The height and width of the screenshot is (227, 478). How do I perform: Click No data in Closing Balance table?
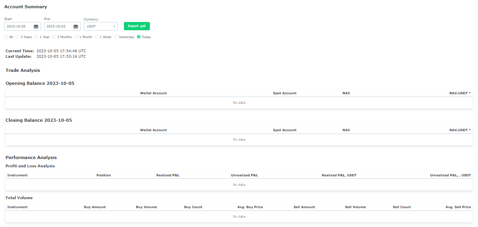click(x=239, y=139)
